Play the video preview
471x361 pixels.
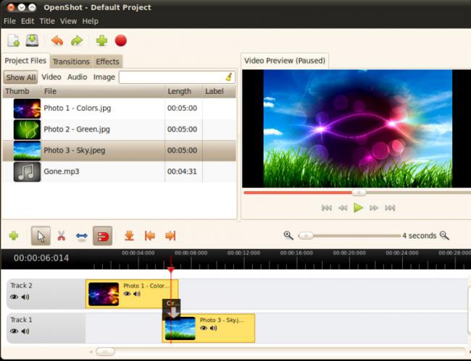coord(358,208)
